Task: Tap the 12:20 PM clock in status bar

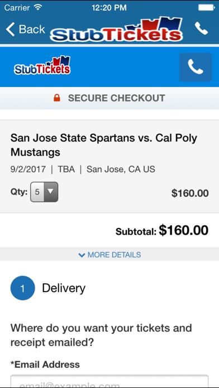Action: pyautogui.click(x=109, y=8)
